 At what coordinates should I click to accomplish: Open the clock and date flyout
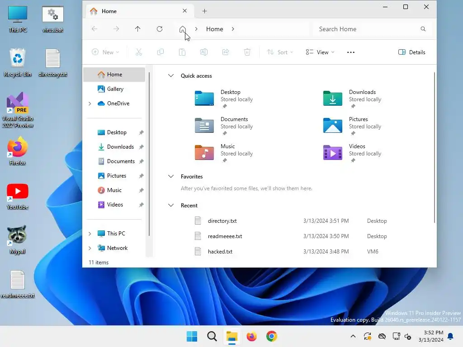[431, 336]
